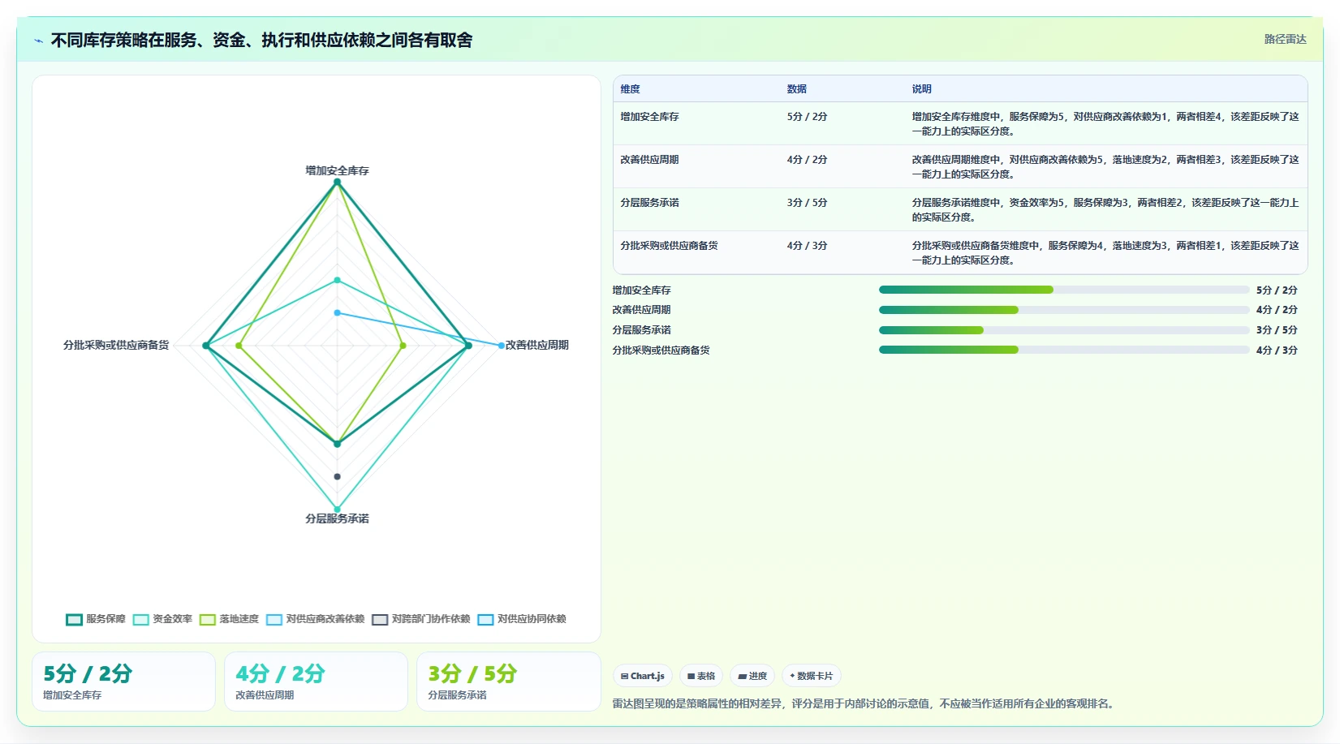Click the 数据 column header
The image size is (1340, 744).
[x=796, y=89]
